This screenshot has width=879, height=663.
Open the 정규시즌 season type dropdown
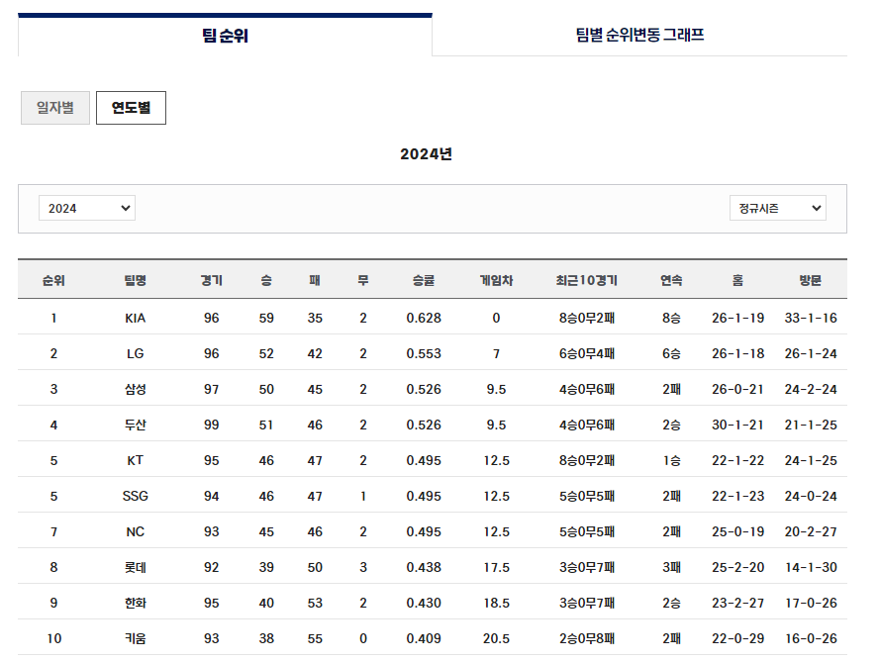tap(777, 208)
